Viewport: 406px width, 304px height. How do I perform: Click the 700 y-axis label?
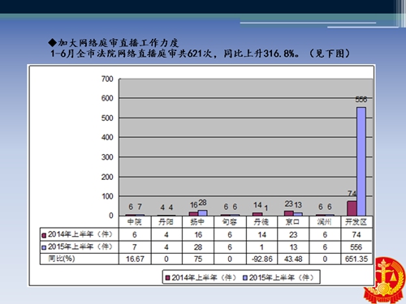107,79
